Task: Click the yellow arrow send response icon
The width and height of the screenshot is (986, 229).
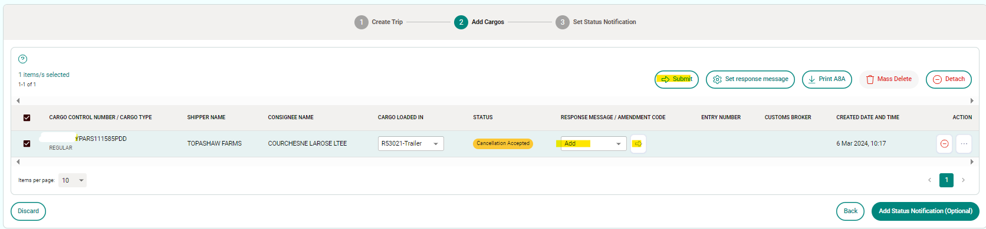Action: 638,143
